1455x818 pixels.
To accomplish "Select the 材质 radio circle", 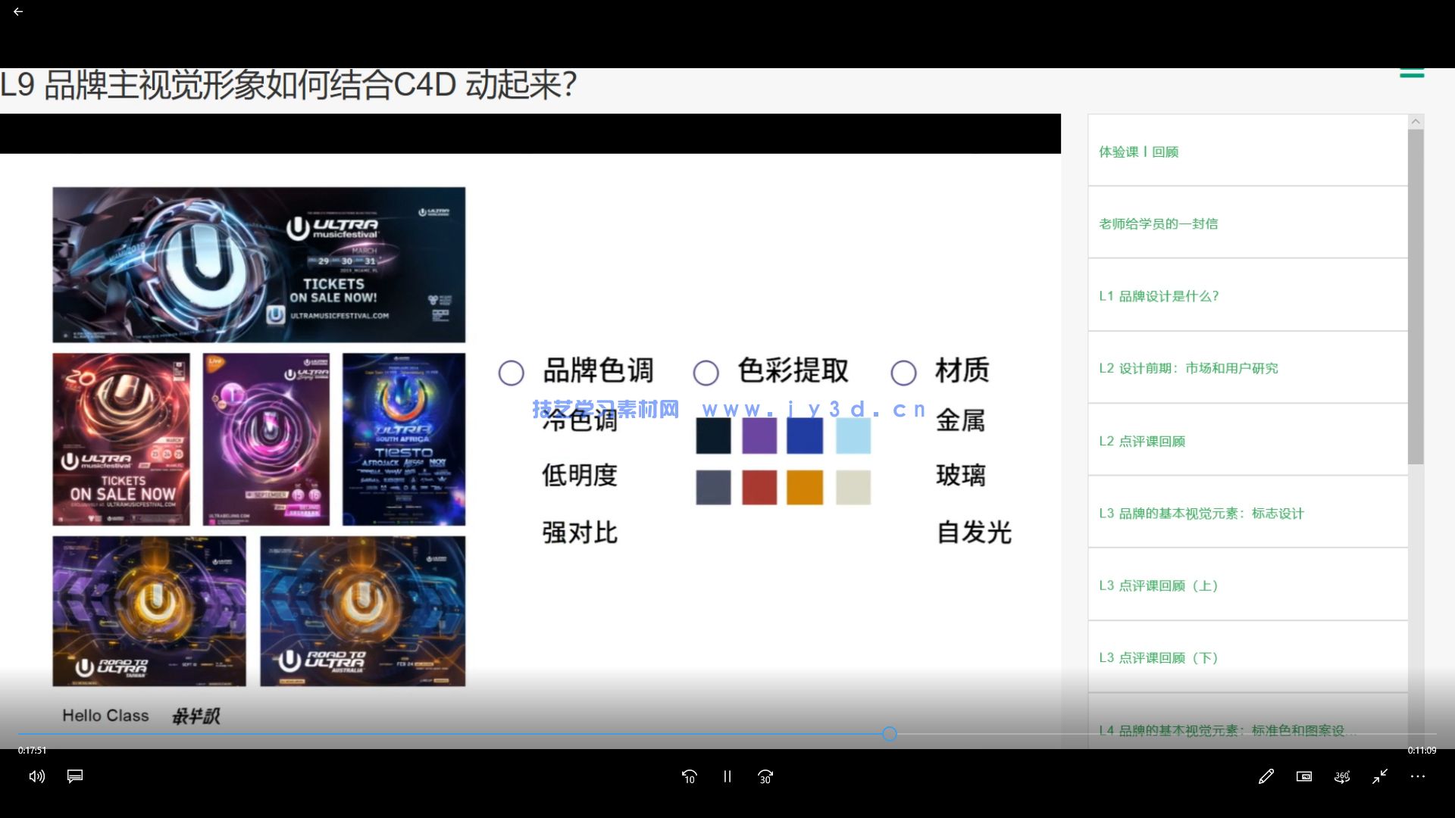I will (903, 373).
